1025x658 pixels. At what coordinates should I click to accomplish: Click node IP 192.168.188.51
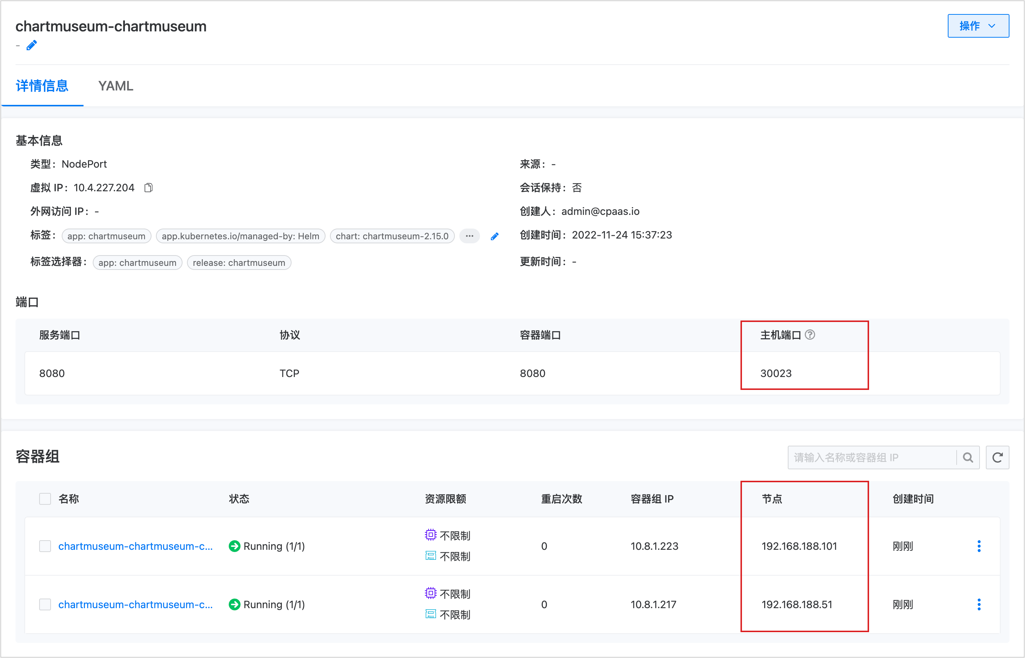797,604
